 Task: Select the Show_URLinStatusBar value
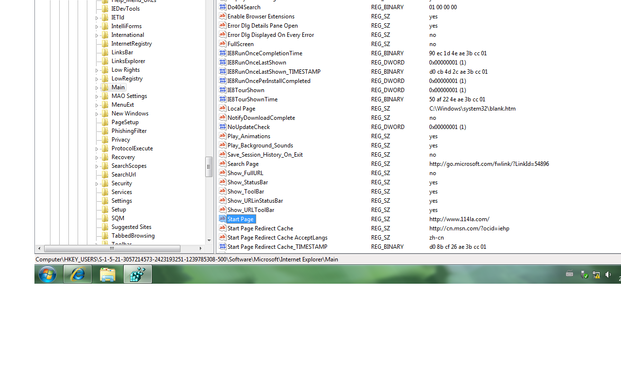pyautogui.click(x=255, y=200)
